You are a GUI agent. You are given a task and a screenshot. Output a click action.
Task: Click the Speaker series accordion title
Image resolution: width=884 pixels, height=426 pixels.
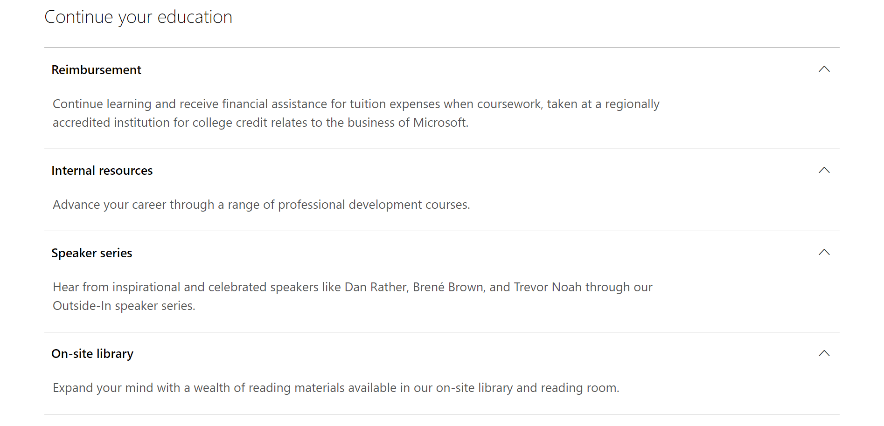pyautogui.click(x=91, y=253)
